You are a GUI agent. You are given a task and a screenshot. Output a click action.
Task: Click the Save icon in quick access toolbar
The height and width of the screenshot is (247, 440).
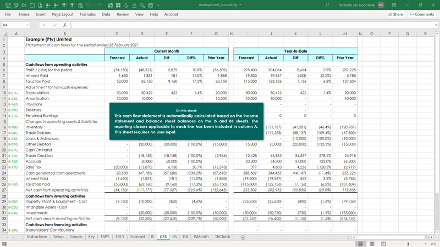click(8, 5)
